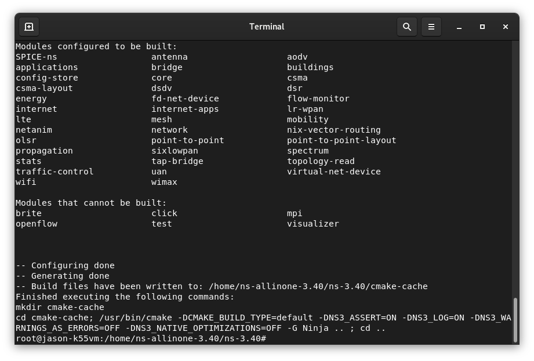This screenshot has height=361, width=534.
Task: Click the 'Generating done' status line
Action: (x=64, y=276)
